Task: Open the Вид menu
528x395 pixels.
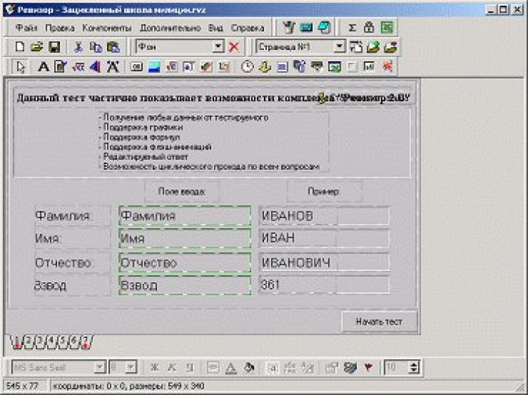Action: [215, 27]
